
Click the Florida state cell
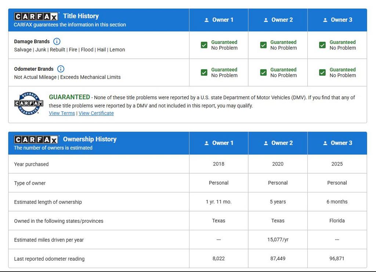337,221
